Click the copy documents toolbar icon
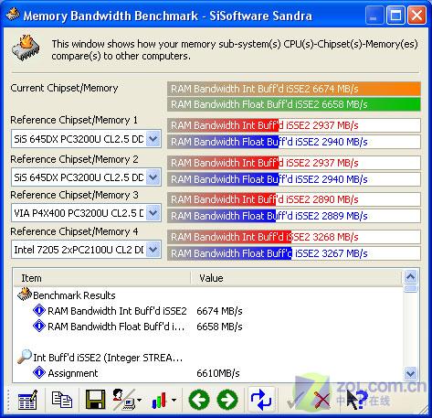This screenshot has height=418, width=432. click(x=62, y=400)
